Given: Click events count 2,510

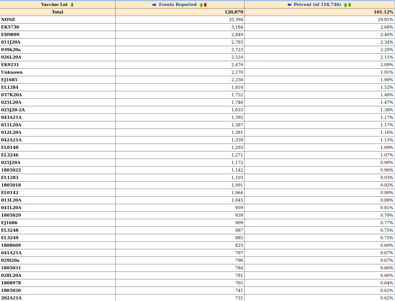Looking at the screenshot, I should pos(237,57).
